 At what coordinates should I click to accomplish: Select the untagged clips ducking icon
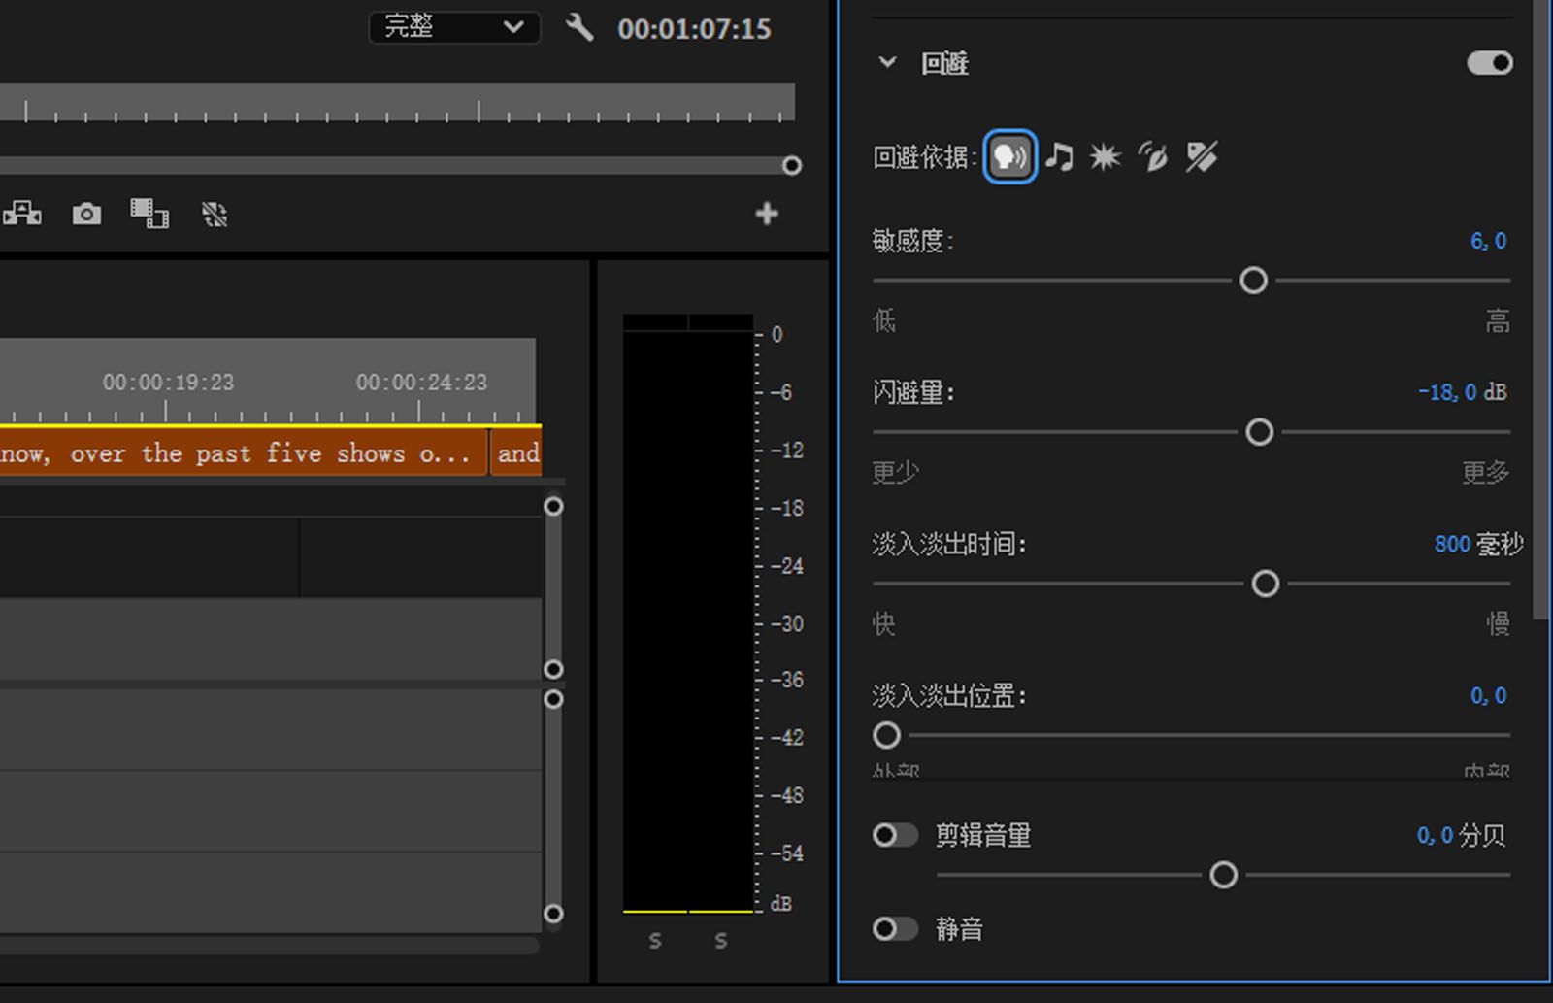[x=1203, y=157]
